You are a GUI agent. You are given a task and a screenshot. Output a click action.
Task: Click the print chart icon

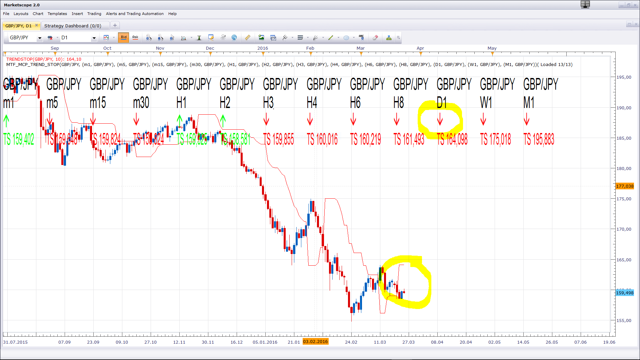pos(273,38)
